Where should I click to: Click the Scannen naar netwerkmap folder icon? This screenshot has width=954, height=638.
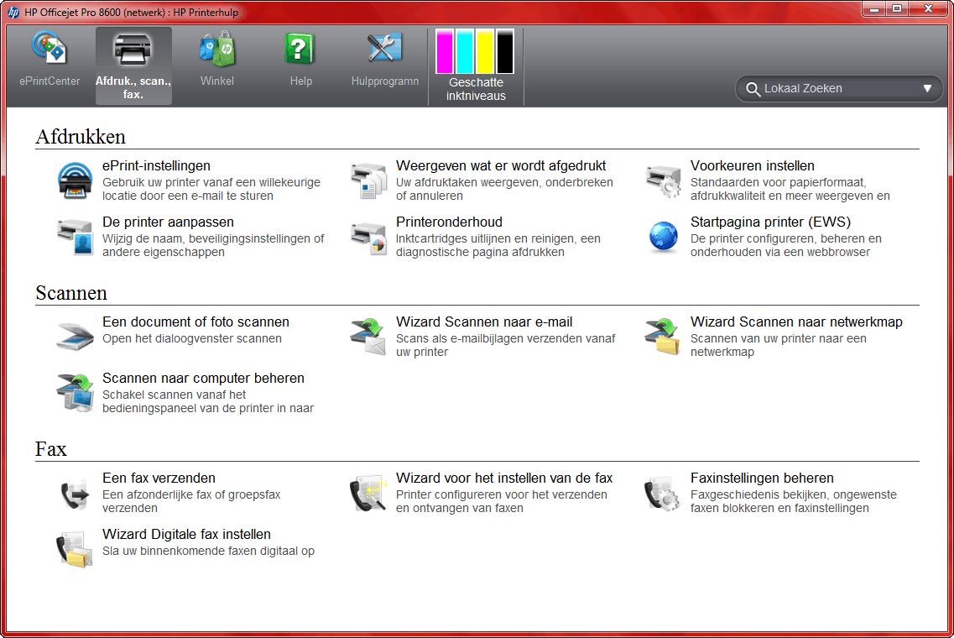[663, 337]
